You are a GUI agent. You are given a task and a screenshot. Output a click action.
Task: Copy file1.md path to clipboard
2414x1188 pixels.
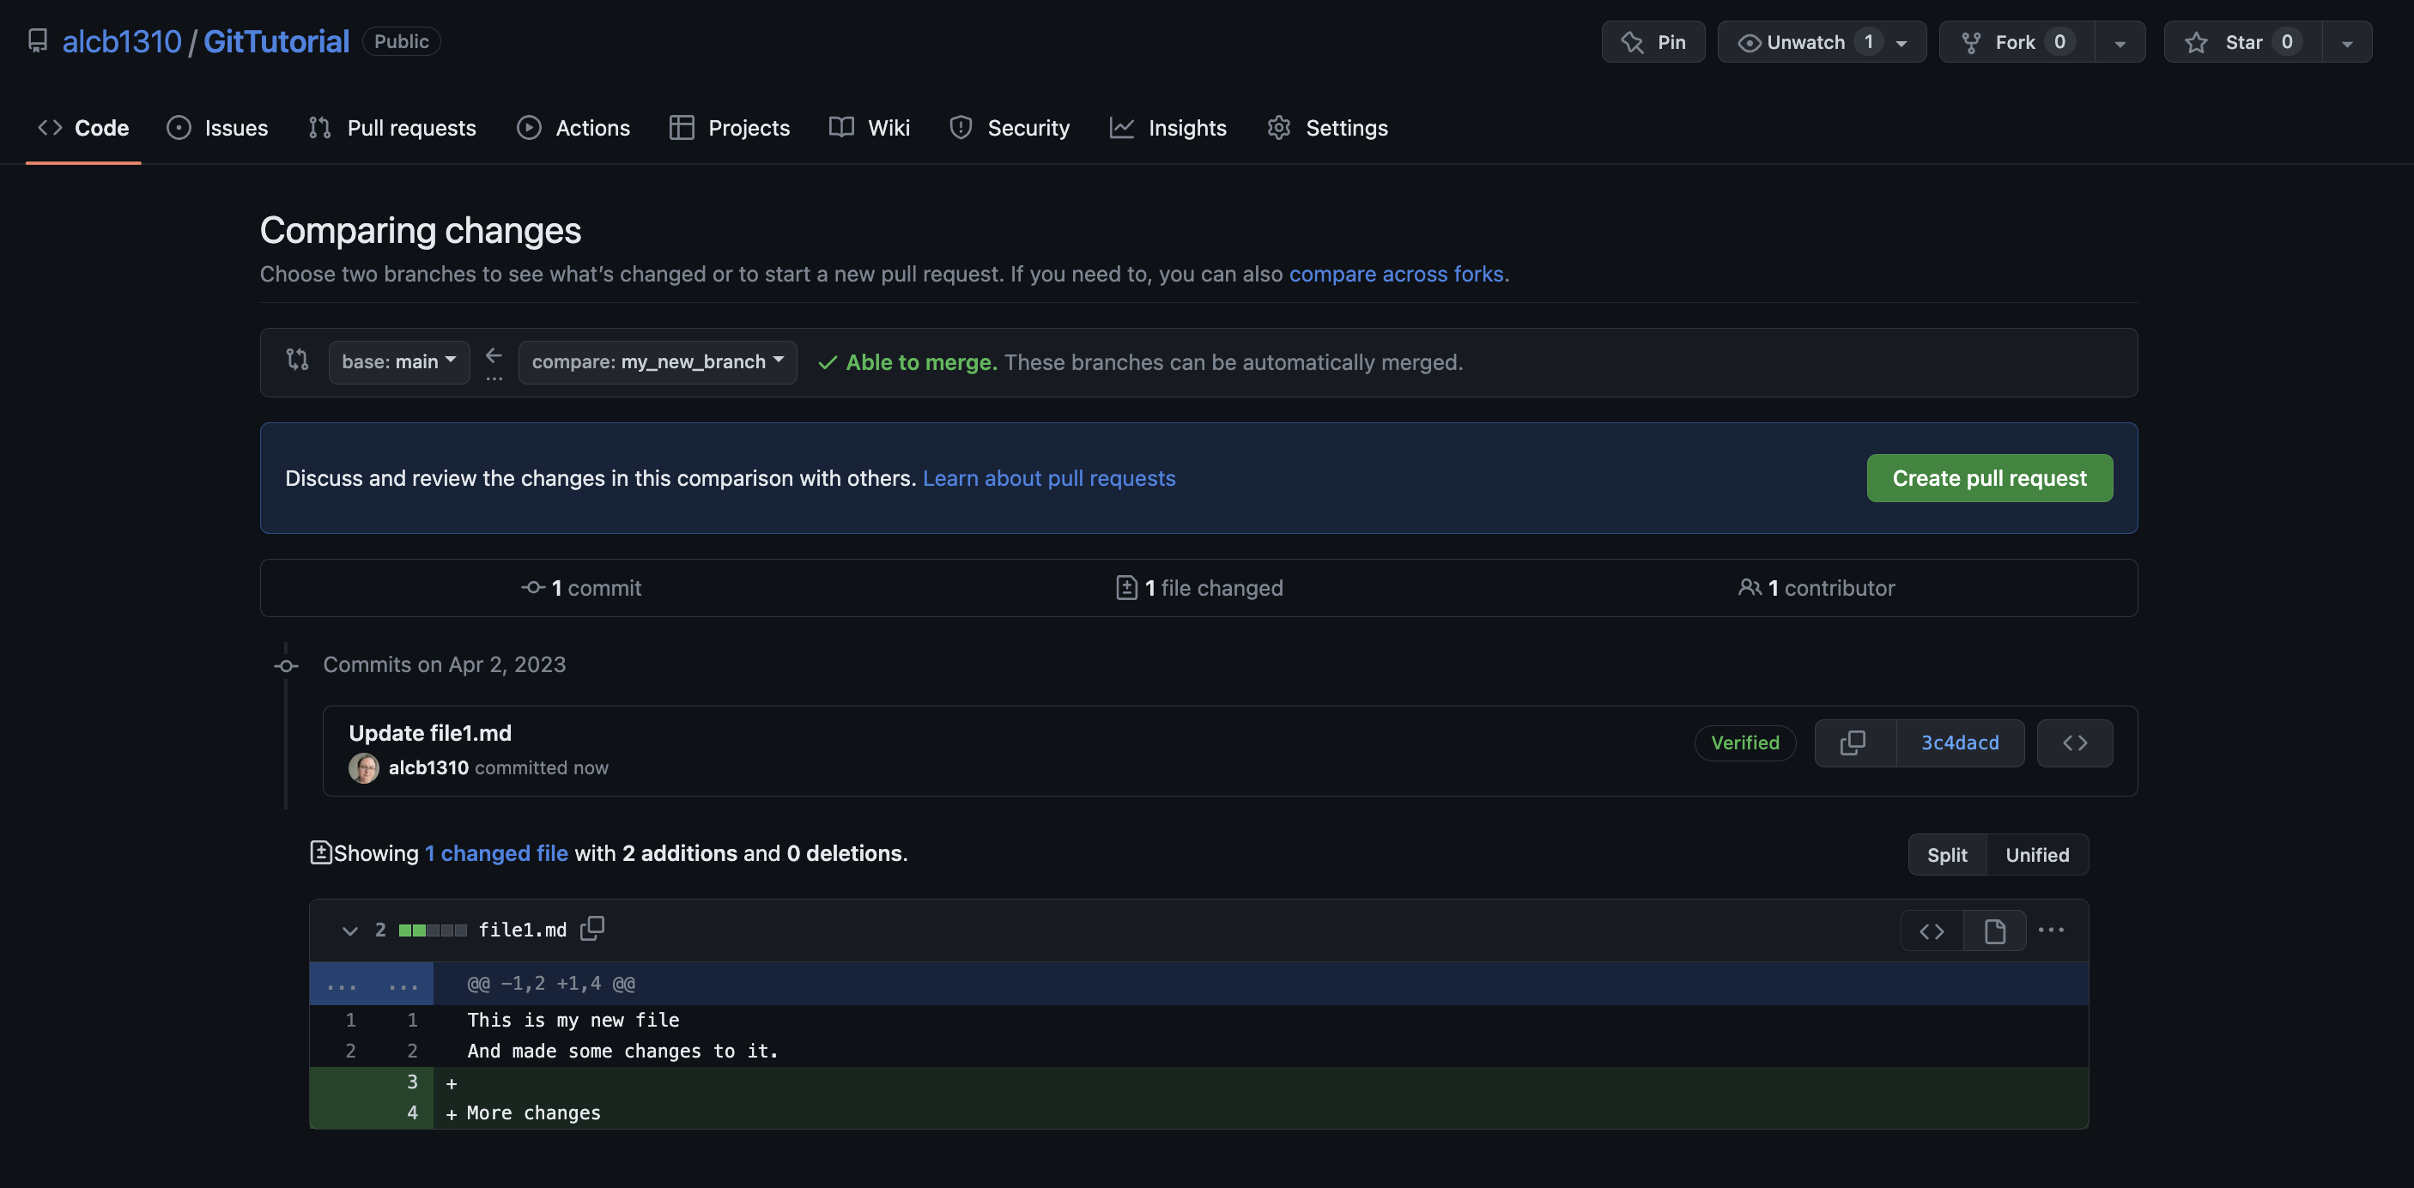[x=592, y=929]
